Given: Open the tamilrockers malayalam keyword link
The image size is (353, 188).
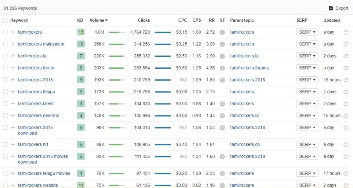Looking at the screenshot, I should click(x=41, y=44).
